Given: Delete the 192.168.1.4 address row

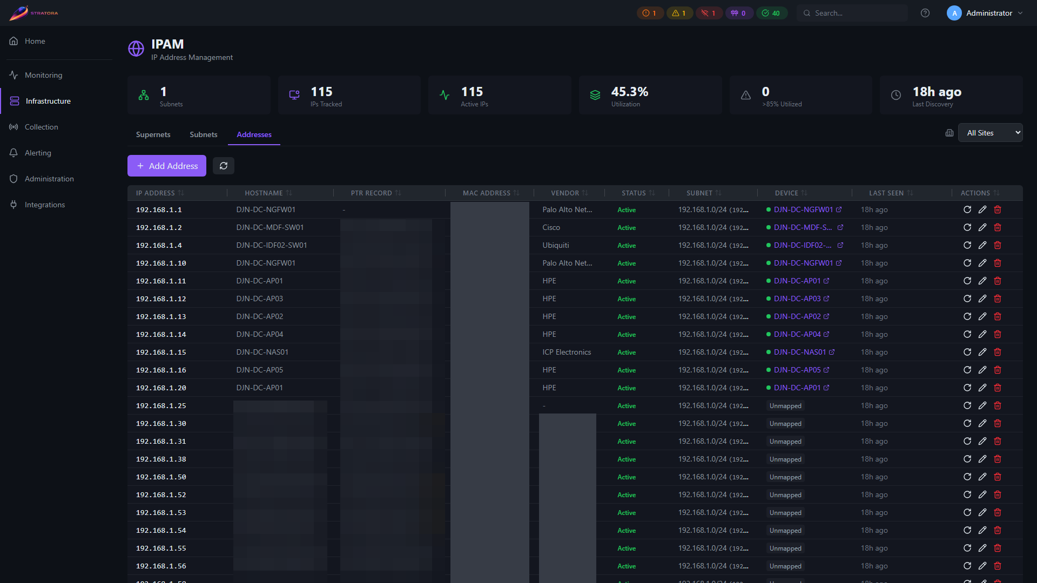Looking at the screenshot, I should point(998,245).
